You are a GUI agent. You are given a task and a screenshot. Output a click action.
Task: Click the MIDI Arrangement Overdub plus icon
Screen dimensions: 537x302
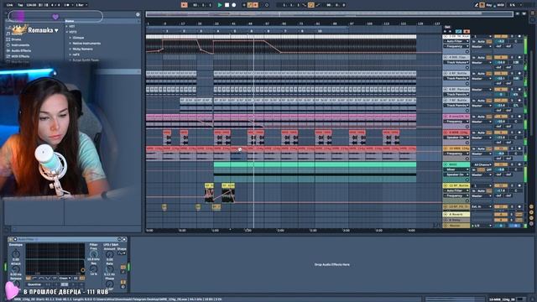click(x=244, y=5)
